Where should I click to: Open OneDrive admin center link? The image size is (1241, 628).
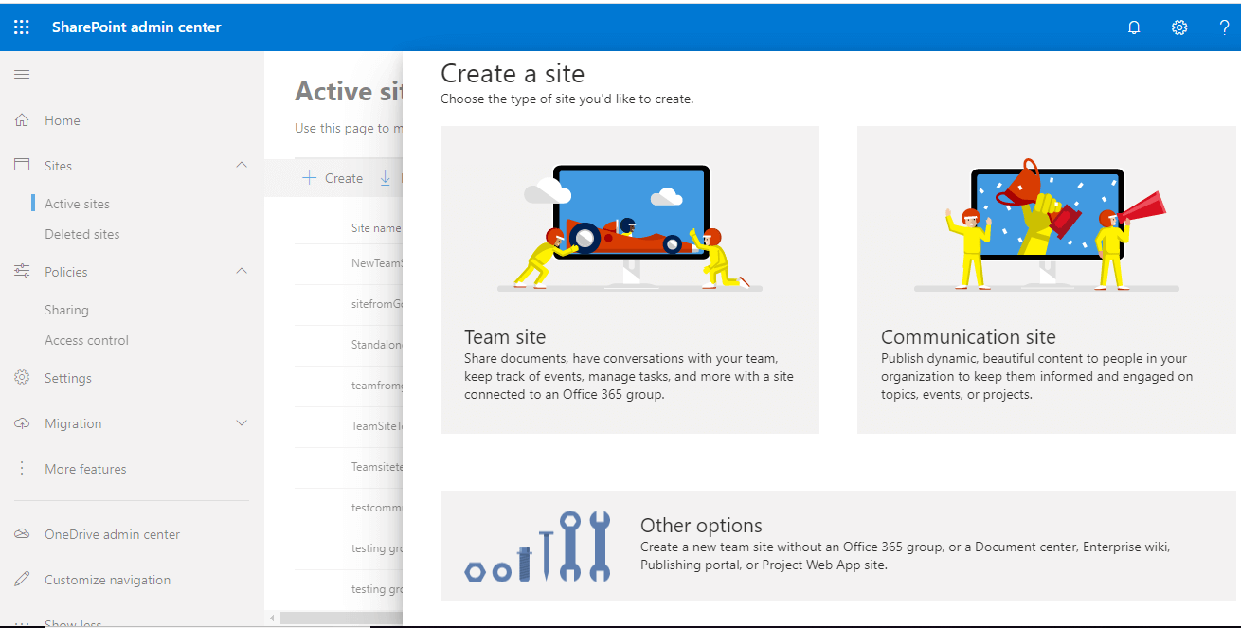[112, 534]
